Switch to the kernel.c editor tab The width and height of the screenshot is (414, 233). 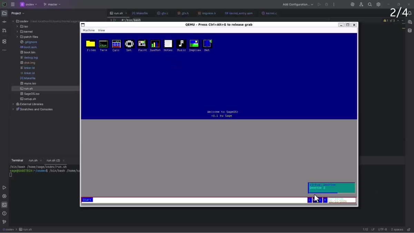[269, 13]
